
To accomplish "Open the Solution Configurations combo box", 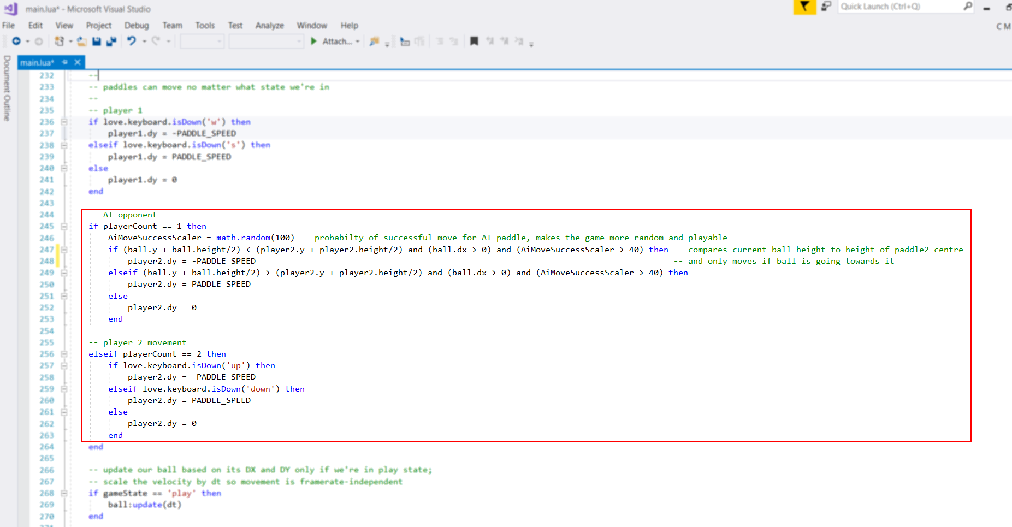I will 202,42.
